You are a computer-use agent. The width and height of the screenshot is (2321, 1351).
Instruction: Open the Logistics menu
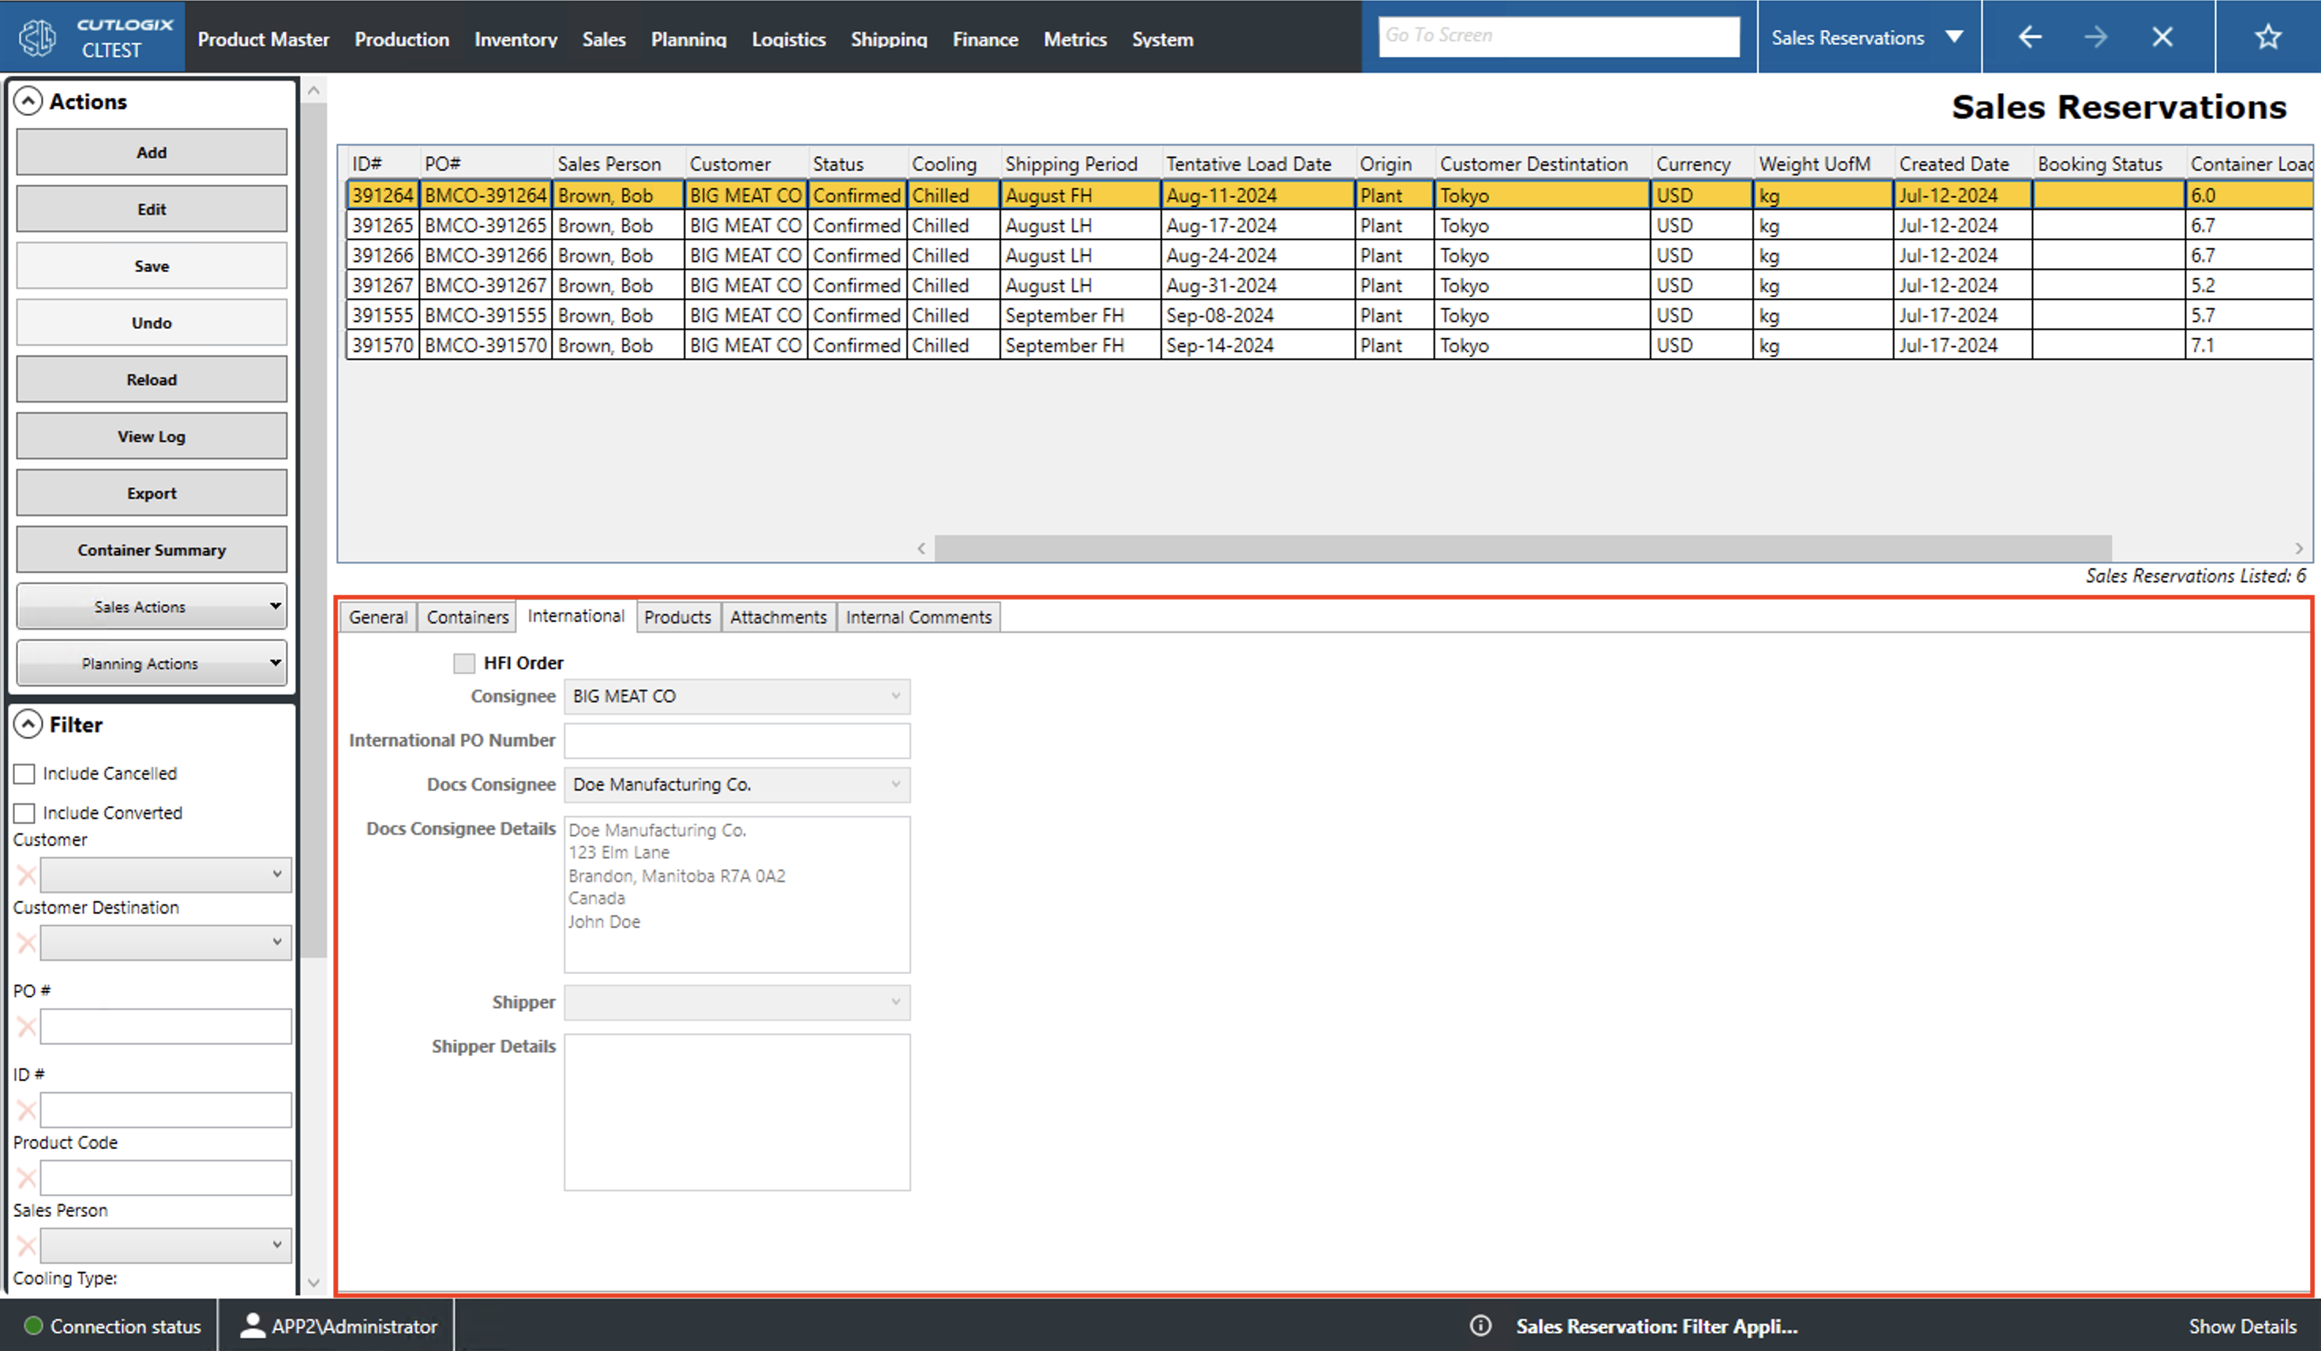click(x=789, y=39)
